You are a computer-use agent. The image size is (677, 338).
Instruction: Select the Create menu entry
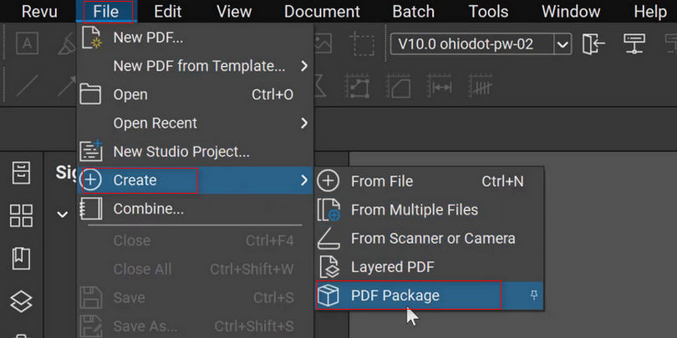coord(195,180)
